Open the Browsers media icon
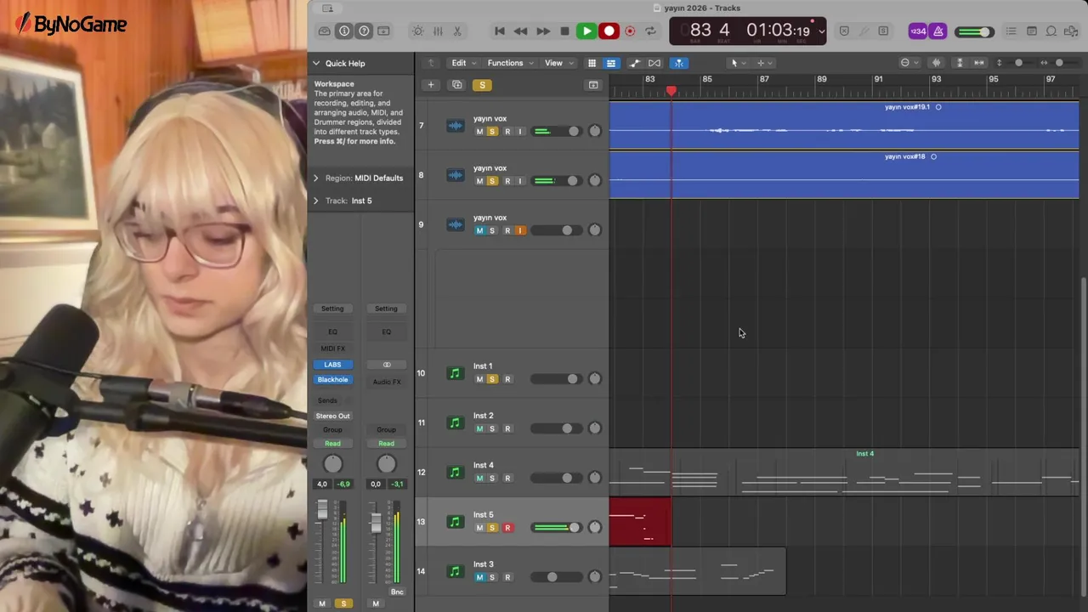The width and height of the screenshot is (1088, 612). click(1071, 31)
